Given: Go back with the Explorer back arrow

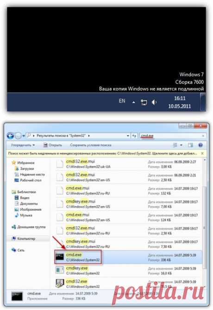Looking at the screenshot, I should point(10,136).
